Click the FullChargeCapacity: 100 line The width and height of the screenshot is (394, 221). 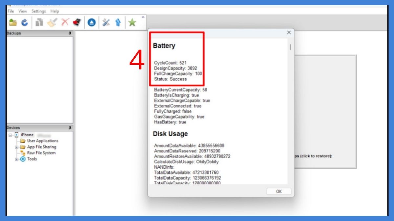178,74
